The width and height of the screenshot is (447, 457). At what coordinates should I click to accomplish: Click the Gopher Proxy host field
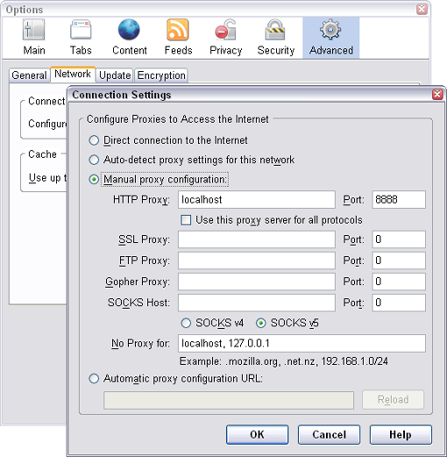tap(257, 282)
